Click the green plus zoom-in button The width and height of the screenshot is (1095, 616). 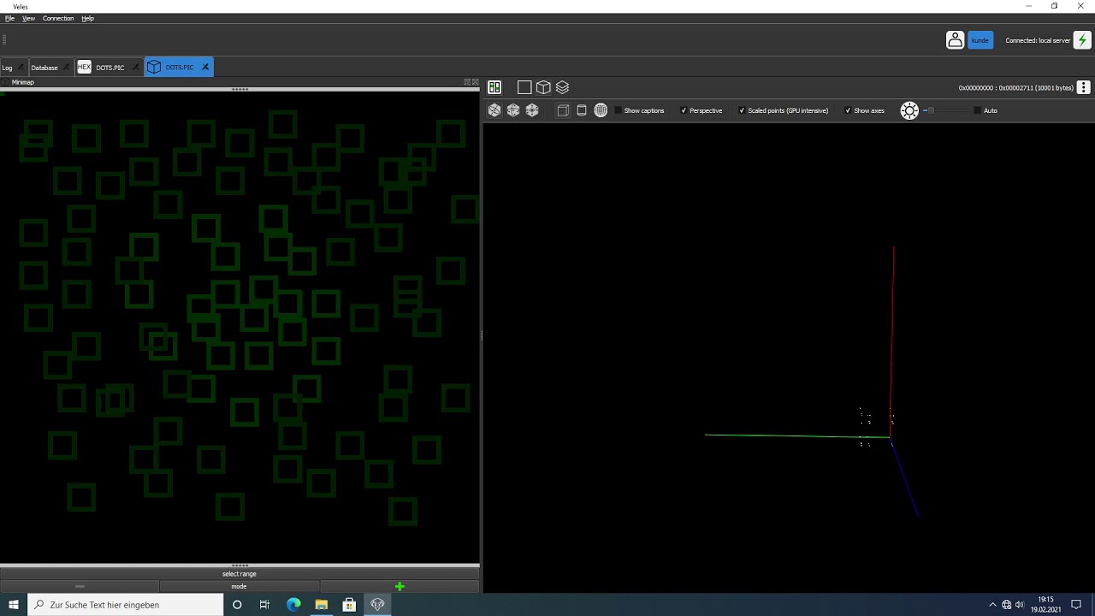click(x=400, y=586)
